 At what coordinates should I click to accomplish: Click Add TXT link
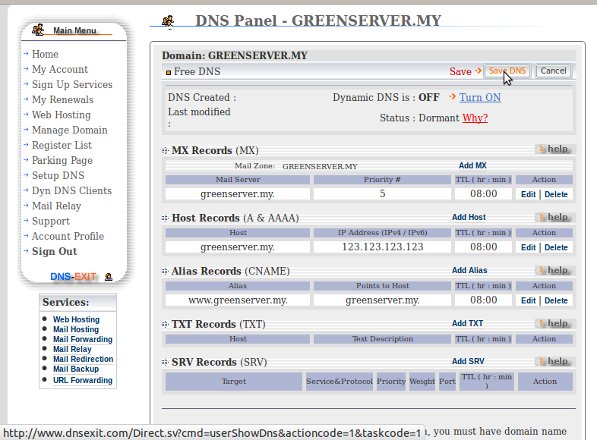pos(468,323)
